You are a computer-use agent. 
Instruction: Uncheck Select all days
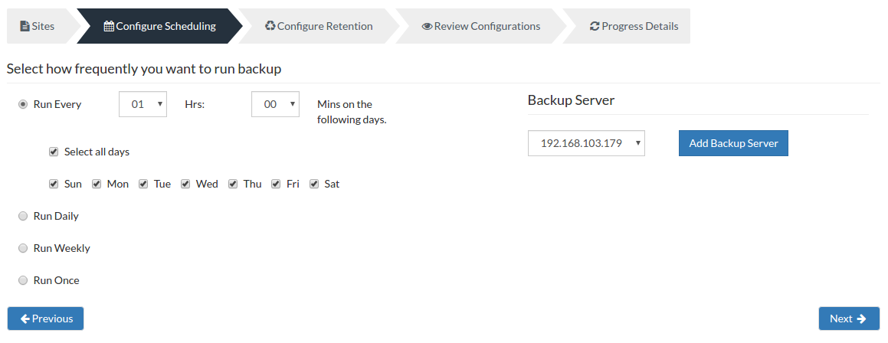coord(54,152)
